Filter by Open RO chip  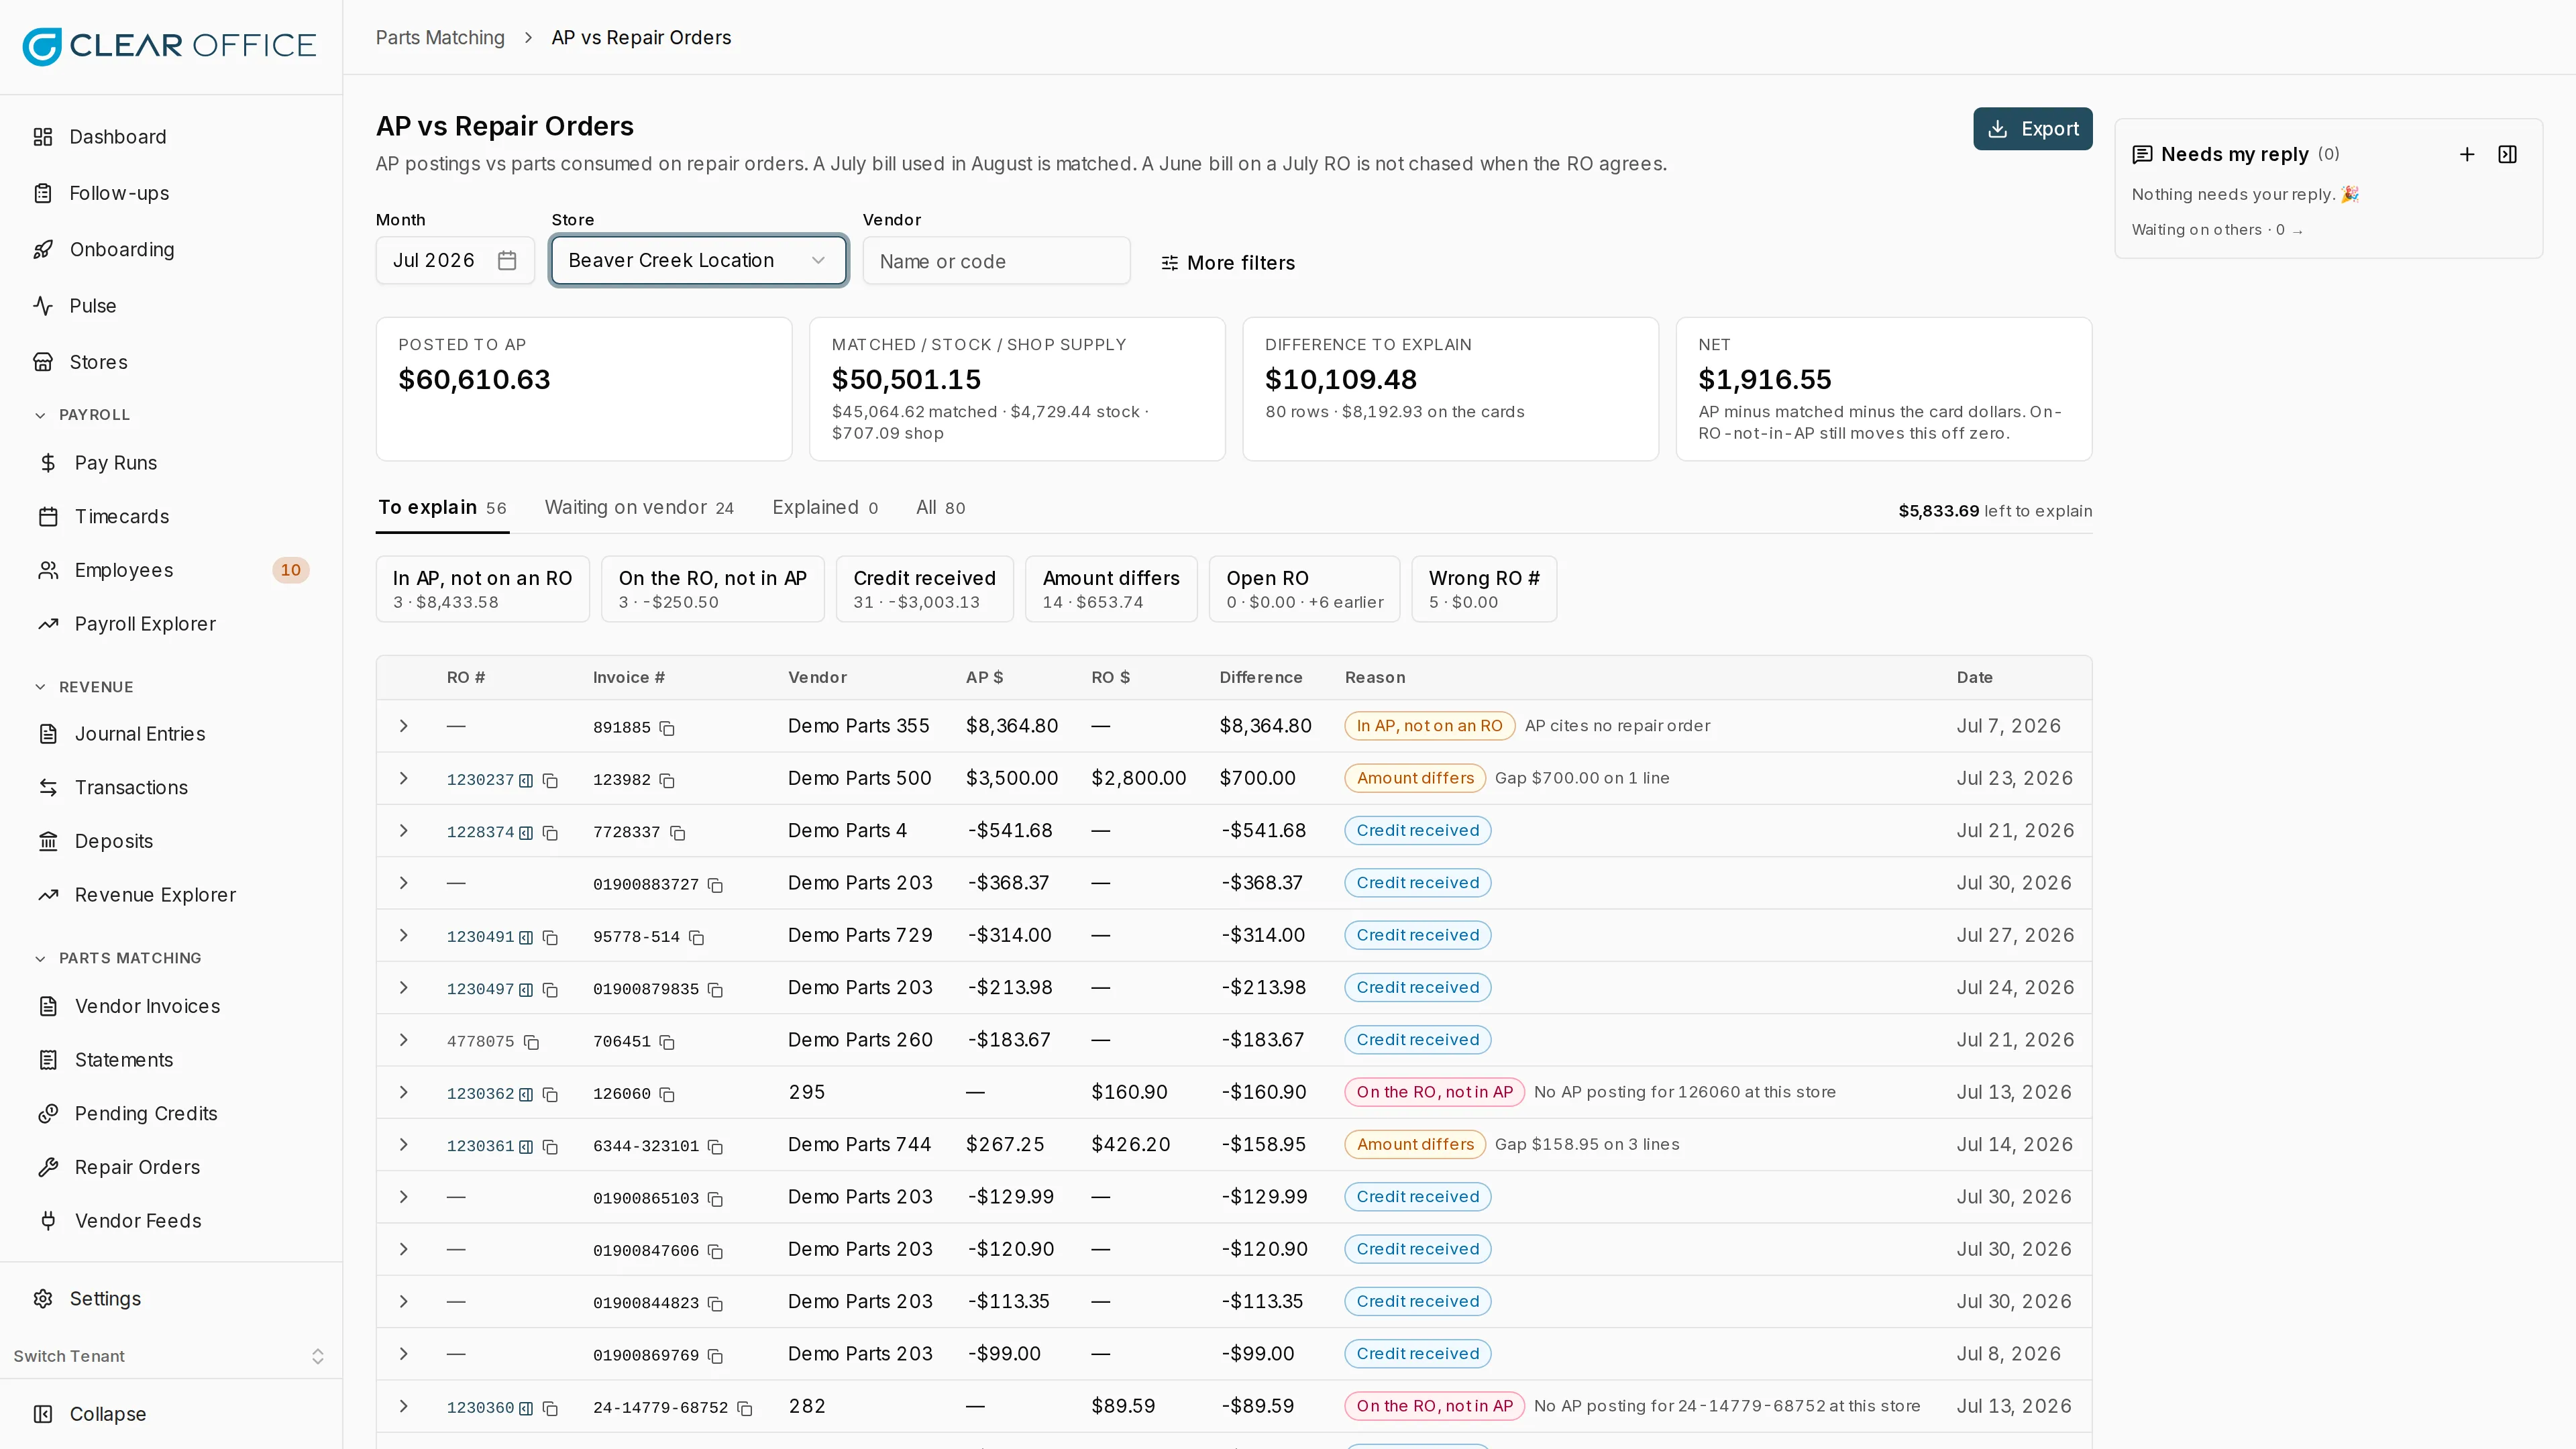pos(1304,589)
